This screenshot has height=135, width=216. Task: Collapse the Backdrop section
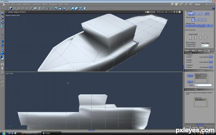pyautogui.click(x=185, y=53)
